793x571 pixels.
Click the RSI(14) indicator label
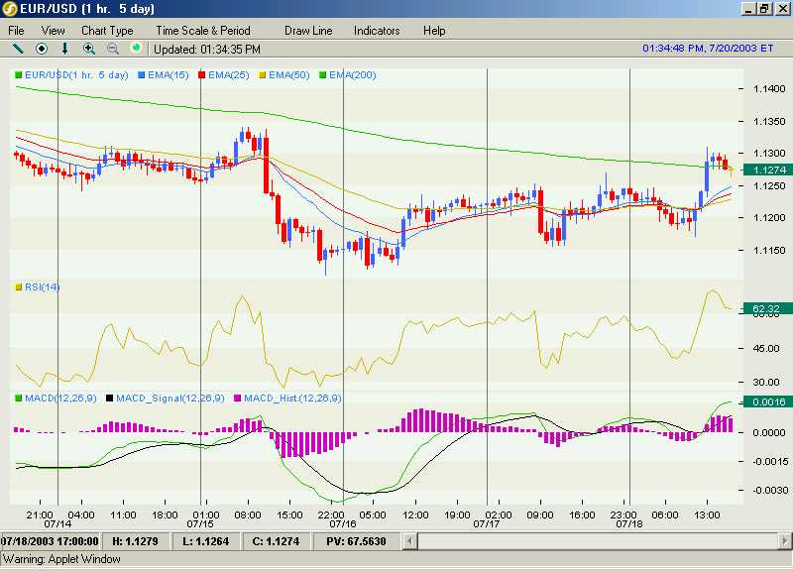click(x=42, y=287)
